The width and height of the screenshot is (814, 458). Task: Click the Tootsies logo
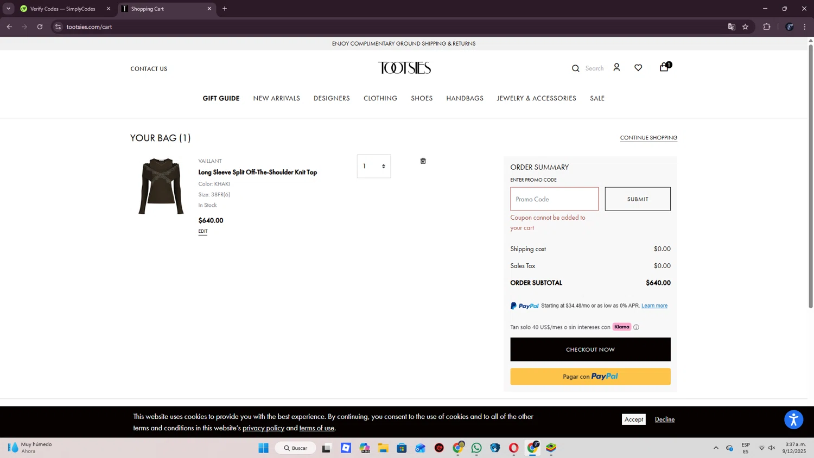404,68
